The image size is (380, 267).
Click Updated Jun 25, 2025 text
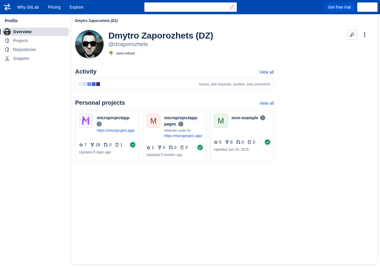point(231,150)
